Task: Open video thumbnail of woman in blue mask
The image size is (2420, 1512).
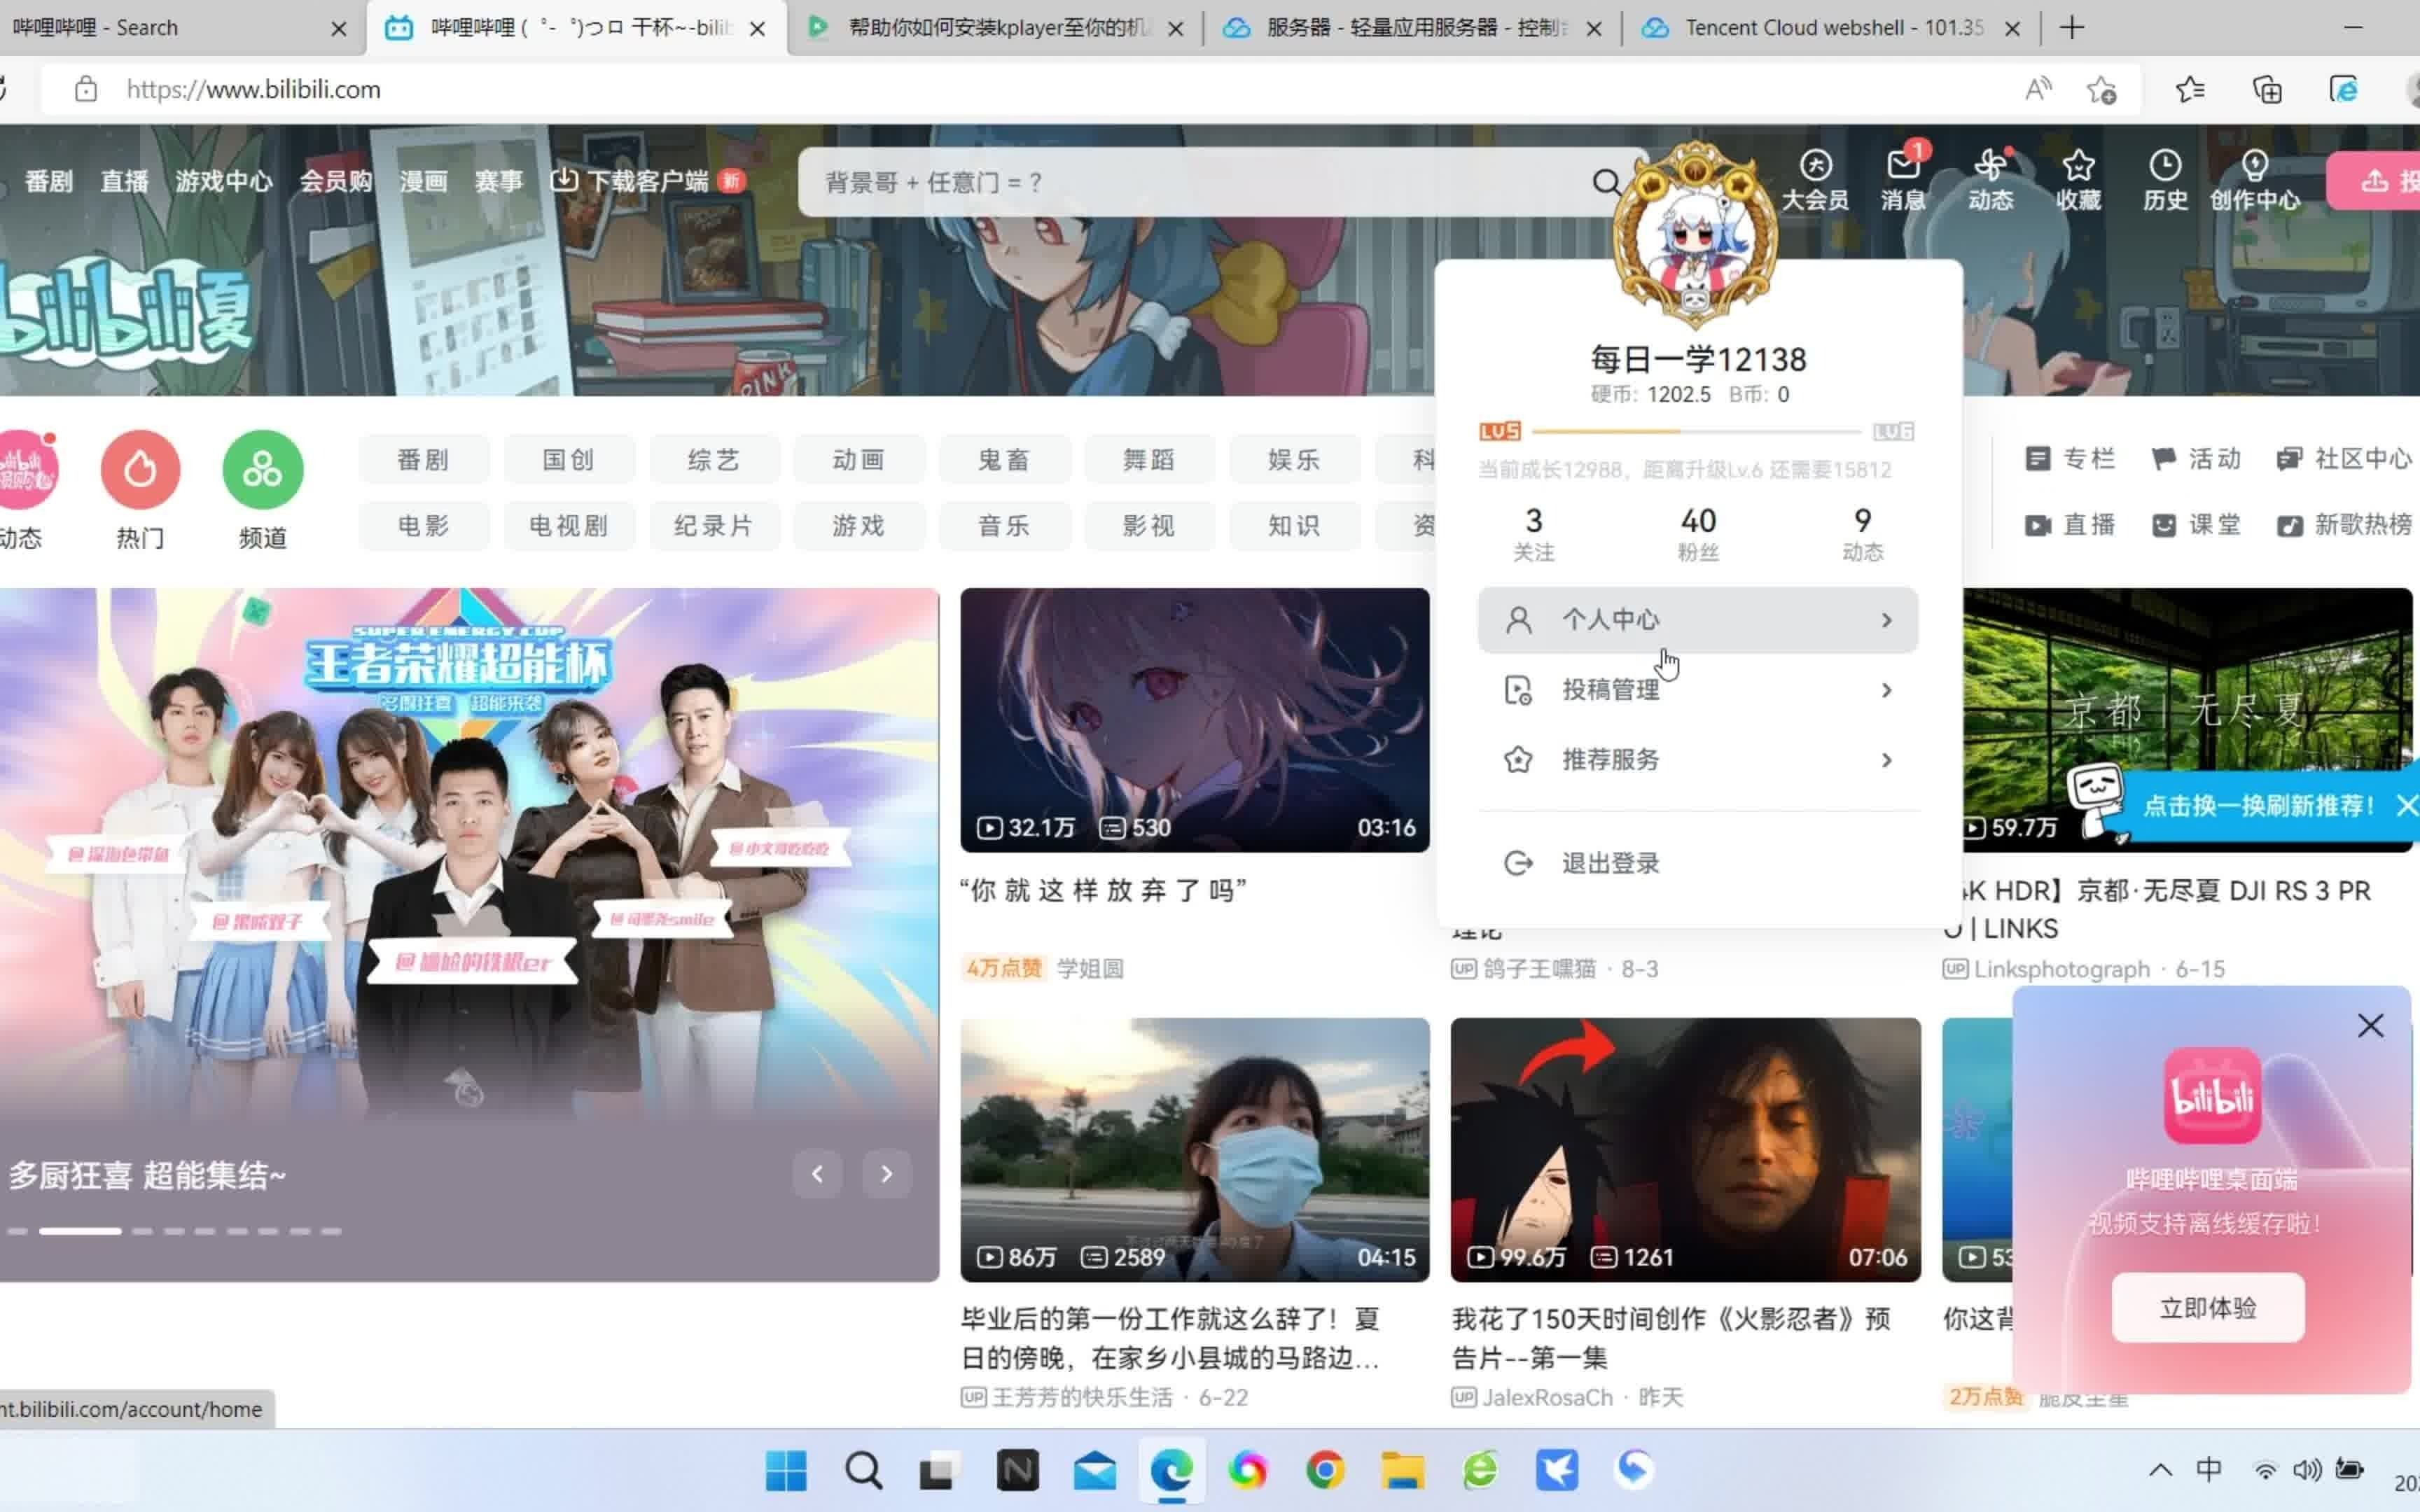Action: point(1194,1150)
